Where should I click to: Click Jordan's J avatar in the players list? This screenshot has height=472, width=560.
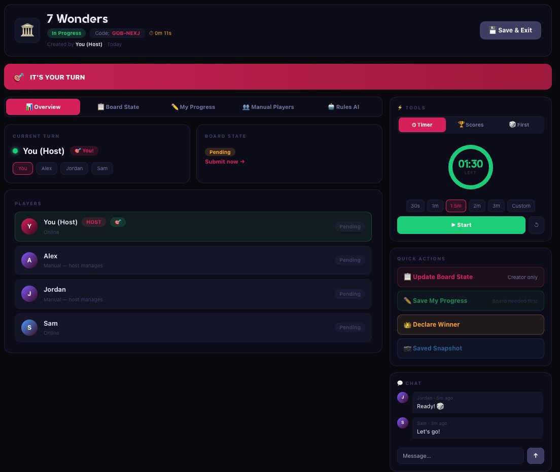tap(29, 294)
